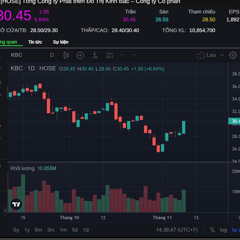240x240 pixels.
Task: Switch to the Tin tức tab
Action: [x=35, y=42]
